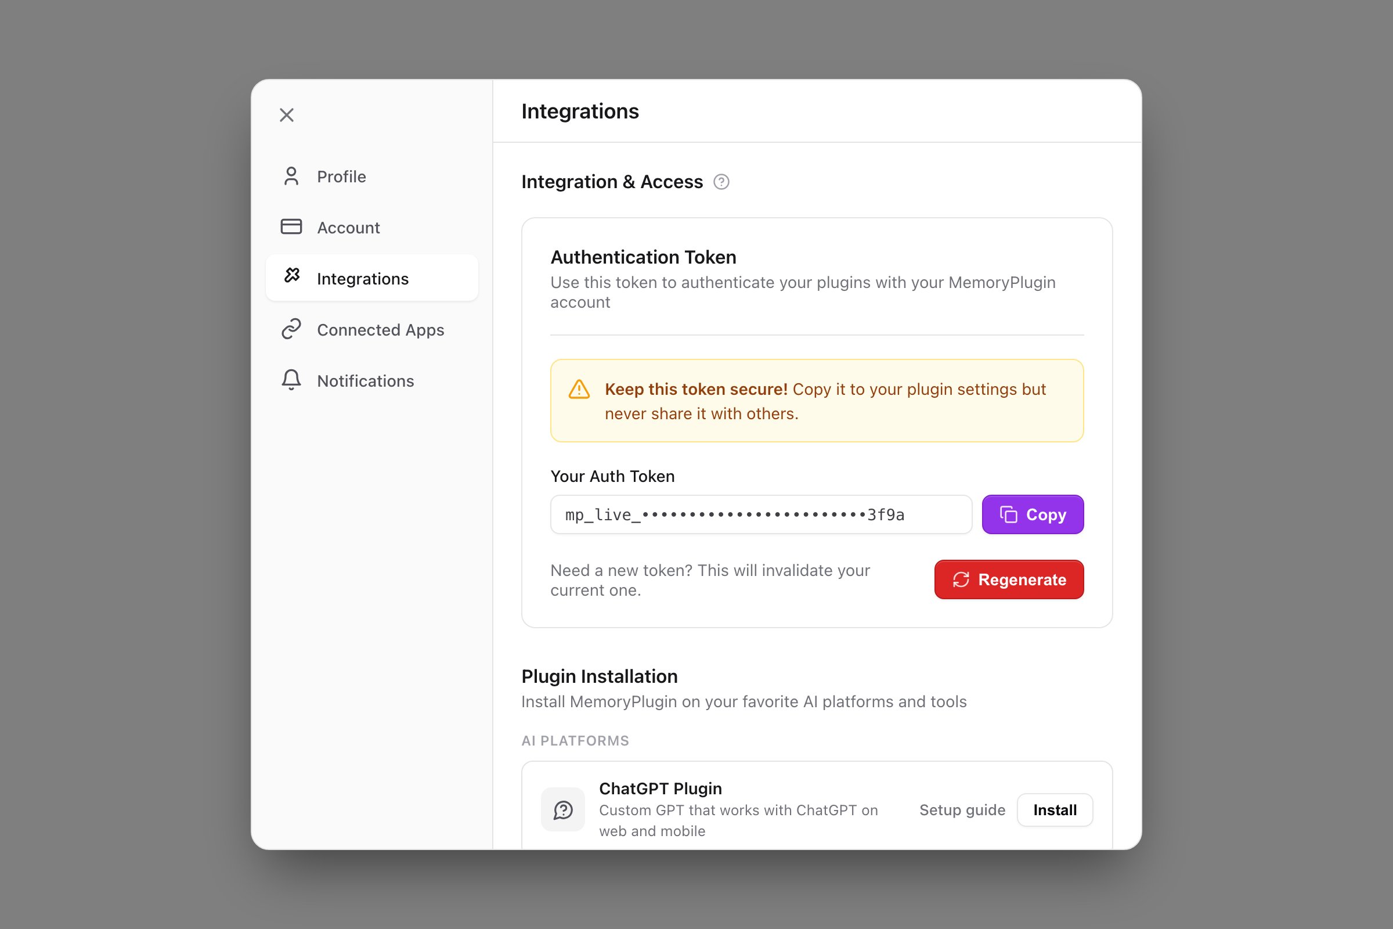Close the settings dialog with the X icon
The height and width of the screenshot is (929, 1393).
[287, 115]
